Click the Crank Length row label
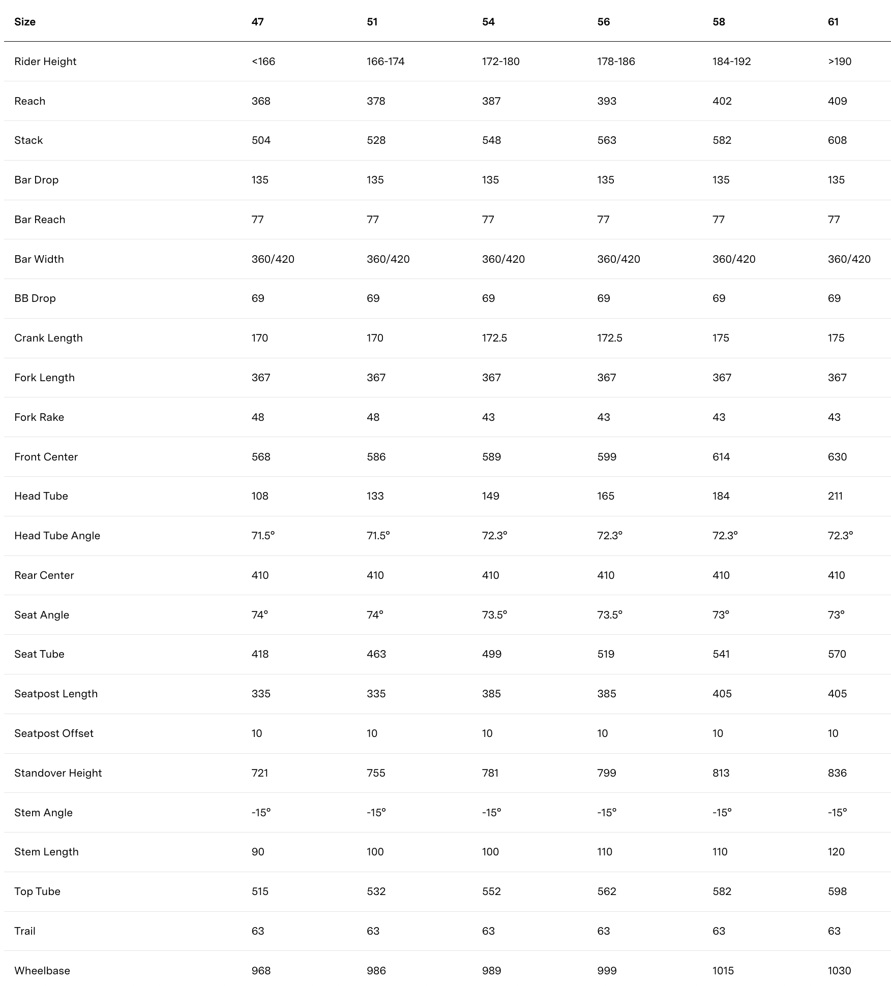The width and height of the screenshot is (891, 986). click(x=48, y=338)
